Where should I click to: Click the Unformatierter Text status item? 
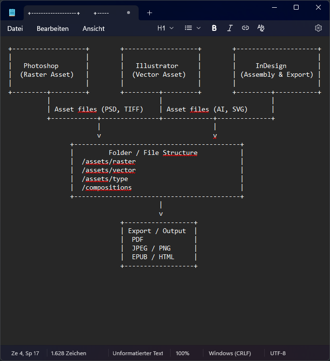pyautogui.click(x=138, y=353)
